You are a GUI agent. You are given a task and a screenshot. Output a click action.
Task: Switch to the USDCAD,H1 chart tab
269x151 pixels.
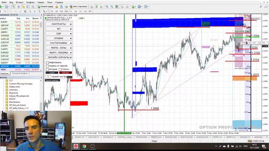(x=94, y=137)
